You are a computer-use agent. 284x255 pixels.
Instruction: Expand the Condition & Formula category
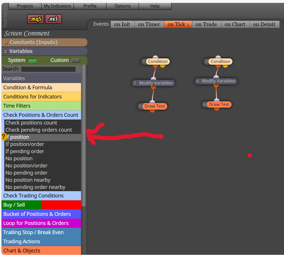pos(41,88)
